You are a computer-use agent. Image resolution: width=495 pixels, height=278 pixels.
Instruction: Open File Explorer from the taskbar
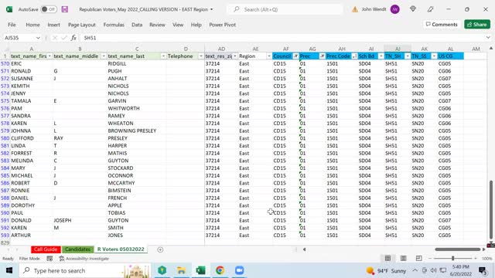click(x=181, y=270)
